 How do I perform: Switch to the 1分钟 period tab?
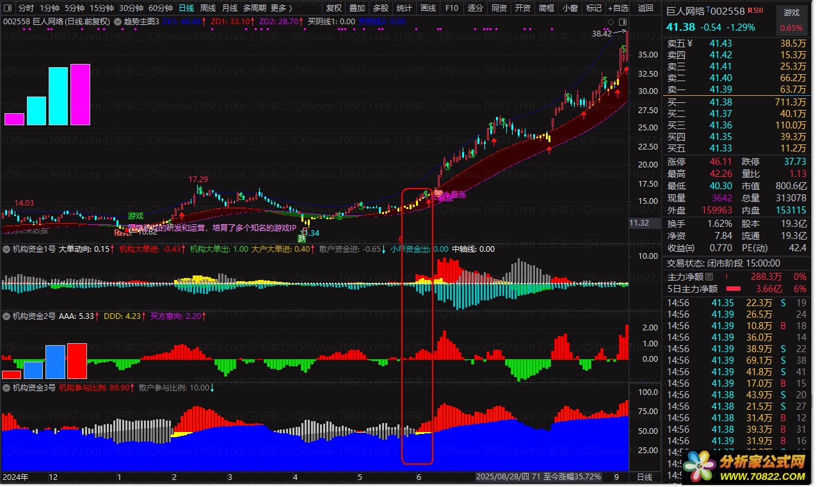pyautogui.click(x=50, y=8)
